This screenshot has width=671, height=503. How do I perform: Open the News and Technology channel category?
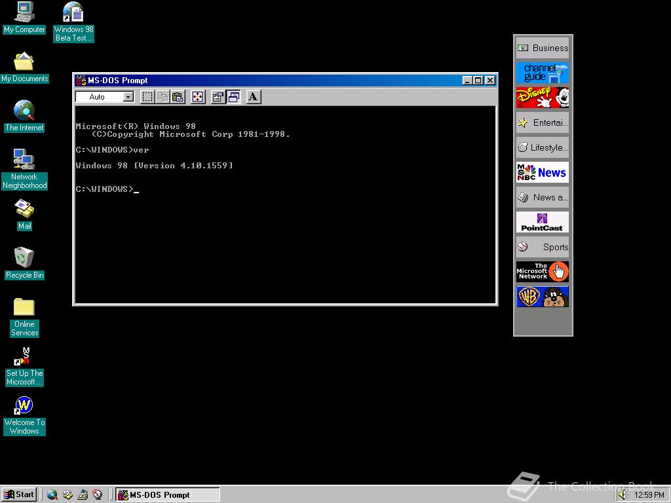point(543,197)
